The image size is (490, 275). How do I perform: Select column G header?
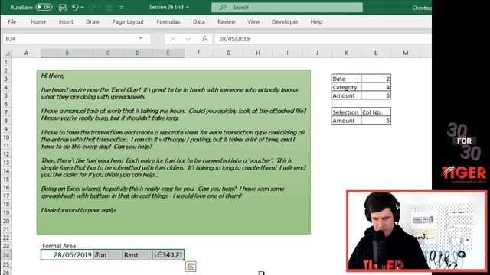(228, 53)
